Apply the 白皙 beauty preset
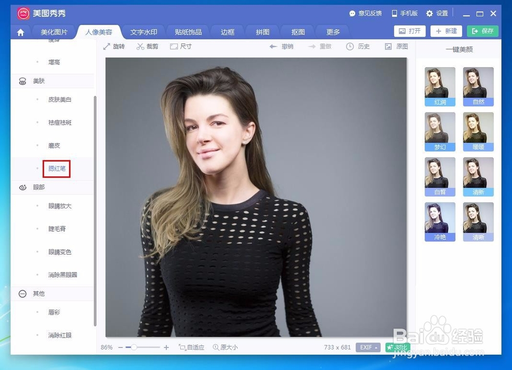The width and height of the screenshot is (512, 370). pyautogui.click(x=440, y=177)
